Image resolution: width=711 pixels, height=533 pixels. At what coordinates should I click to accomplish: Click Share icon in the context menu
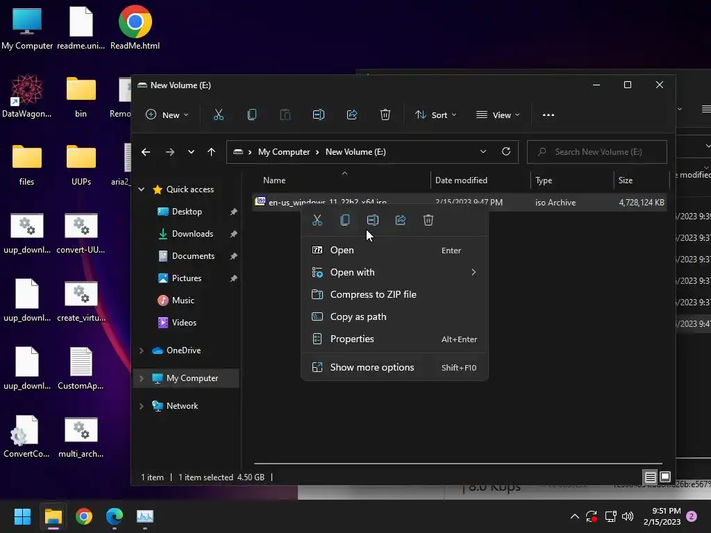[x=401, y=220]
